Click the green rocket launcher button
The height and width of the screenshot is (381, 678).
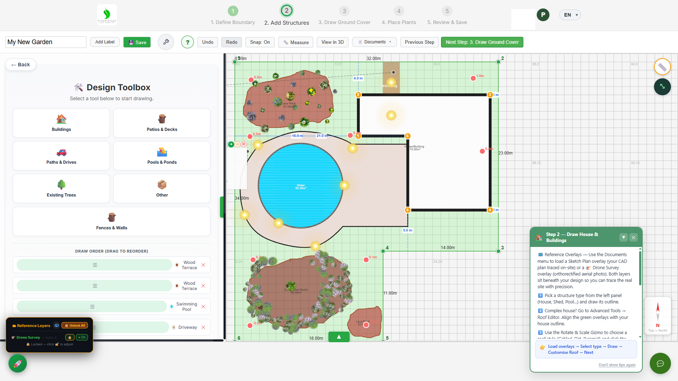[x=18, y=363]
